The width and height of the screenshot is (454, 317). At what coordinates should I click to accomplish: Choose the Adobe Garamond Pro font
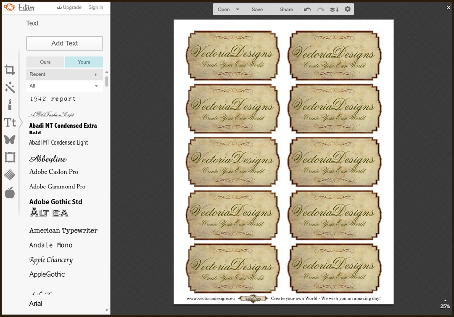pyautogui.click(x=57, y=186)
